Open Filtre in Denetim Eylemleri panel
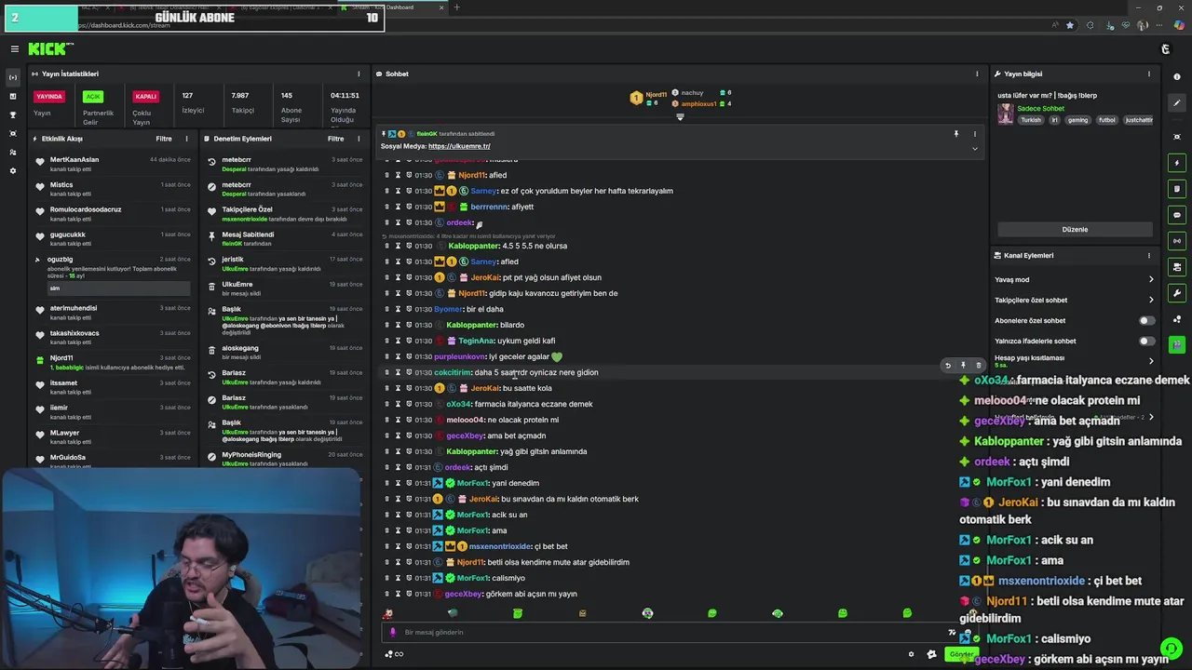The width and height of the screenshot is (1192, 670). click(x=336, y=139)
